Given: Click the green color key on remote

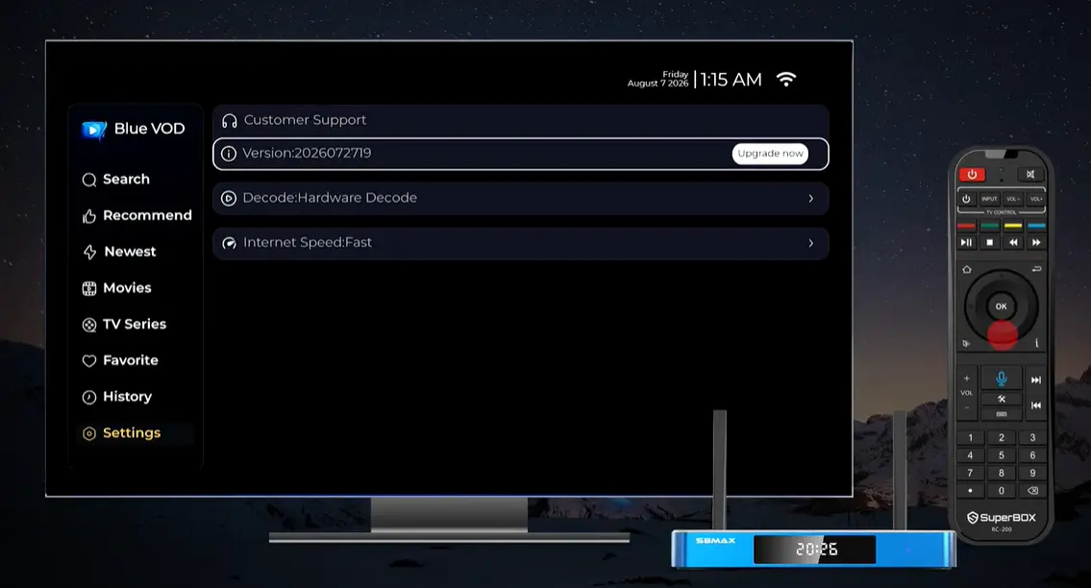Looking at the screenshot, I should 990,226.
